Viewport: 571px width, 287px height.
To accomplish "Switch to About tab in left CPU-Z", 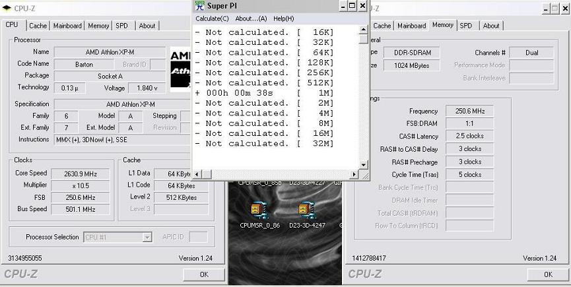I will coord(147,26).
